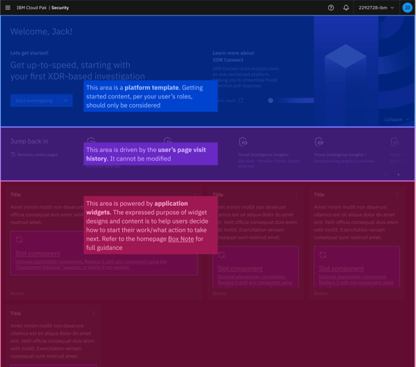Click the Recently visited pages clock icon
The width and height of the screenshot is (416, 367).
click(x=13, y=154)
